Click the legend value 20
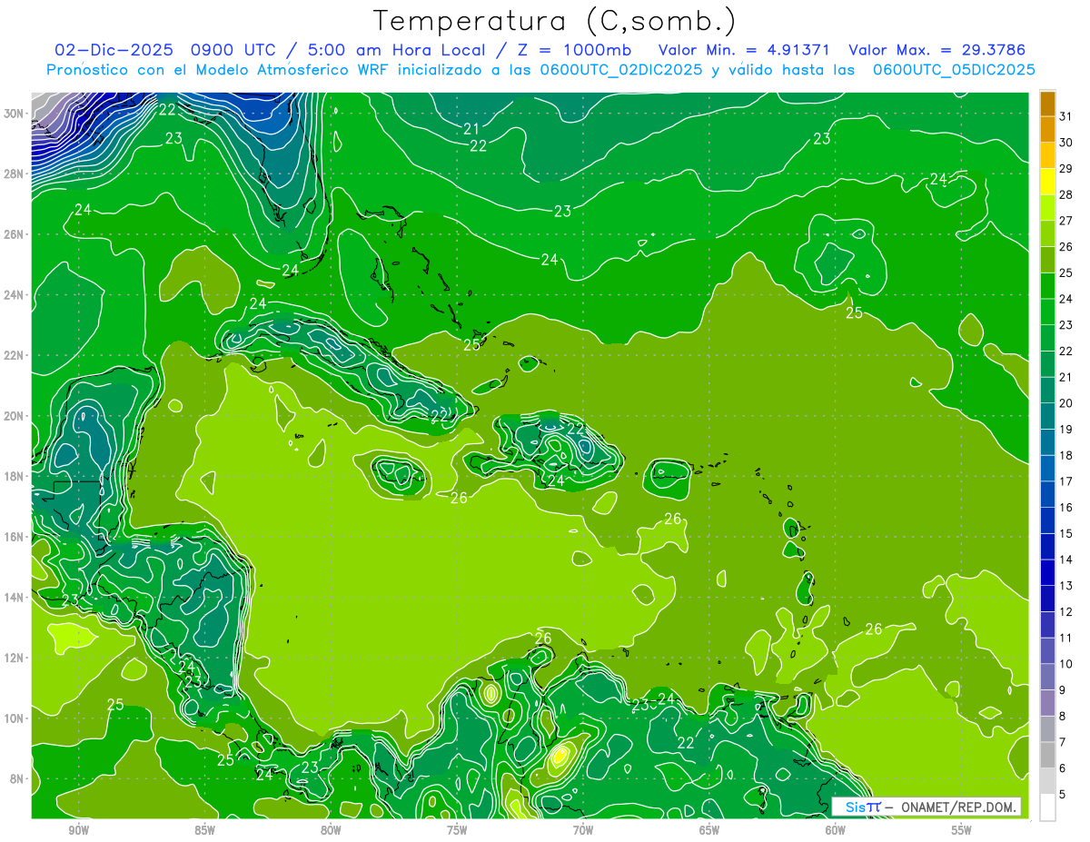This screenshot has width=1090, height=842. click(1066, 403)
